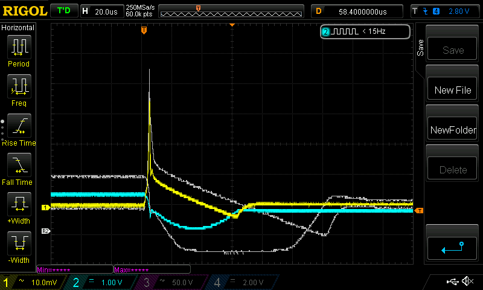Click the Horizontal measurement menu title
Viewport: 483px width, 290px height.
click(18, 28)
